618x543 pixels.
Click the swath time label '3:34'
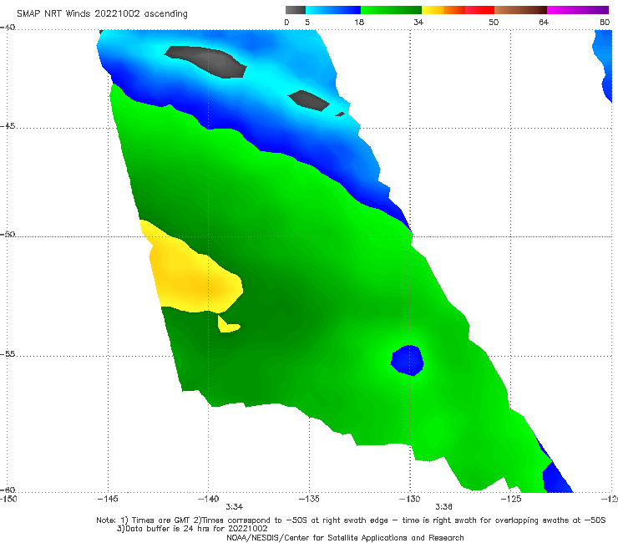tap(234, 507)
